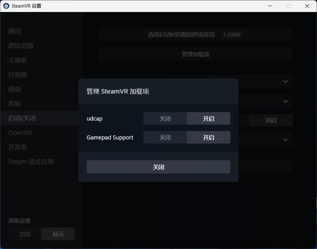
Task: Expand the lowest dropdown chevron on right
Action: 285,140
